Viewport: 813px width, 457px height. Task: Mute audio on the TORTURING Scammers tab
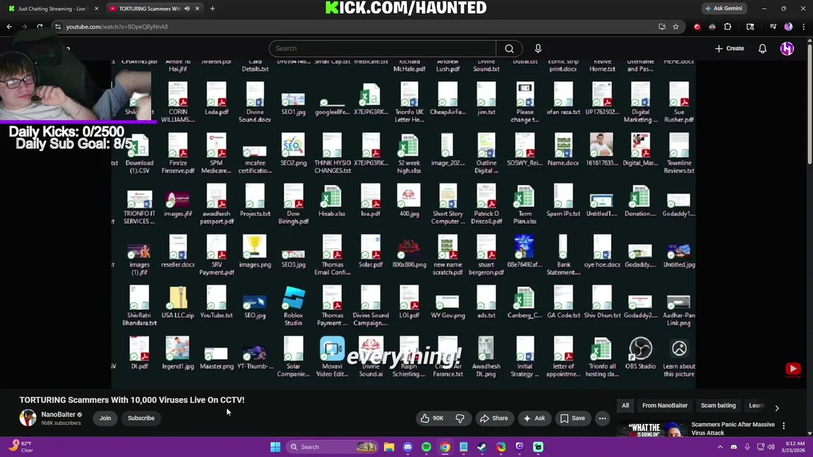click(x=187, y=8)
